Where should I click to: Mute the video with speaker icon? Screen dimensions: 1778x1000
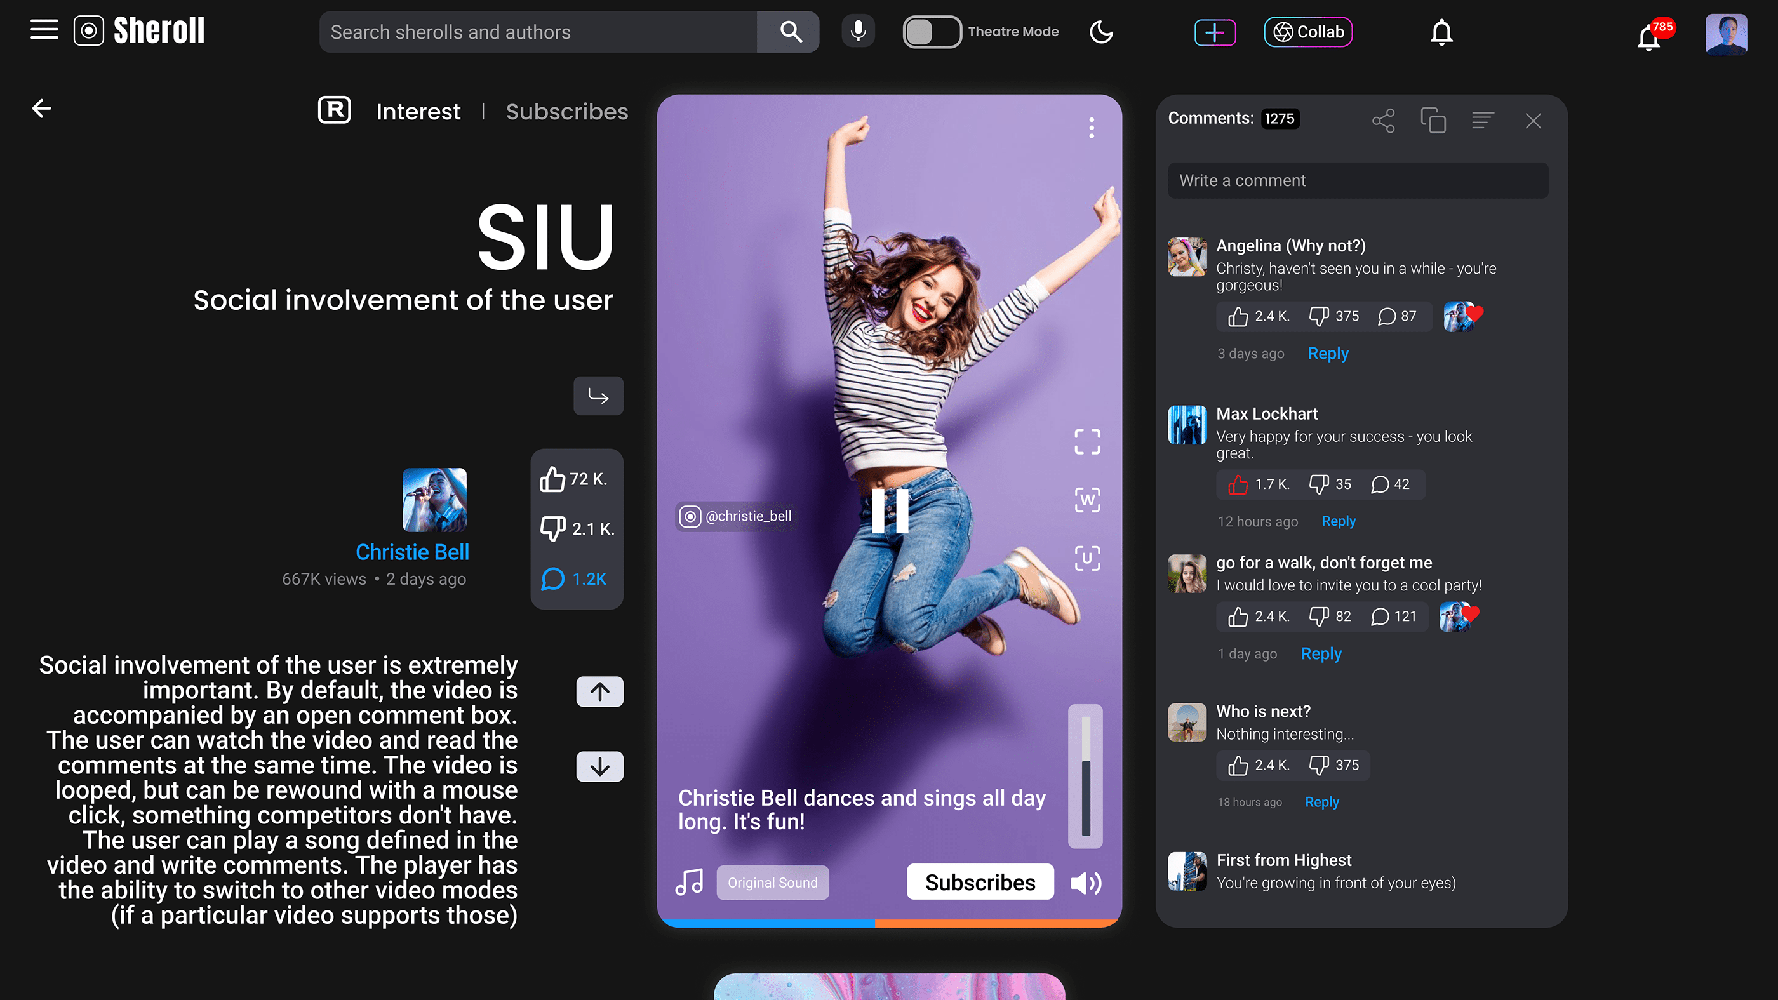[x=1086, y=883]
